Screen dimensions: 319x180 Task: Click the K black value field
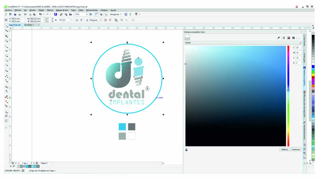pos(298,63)
